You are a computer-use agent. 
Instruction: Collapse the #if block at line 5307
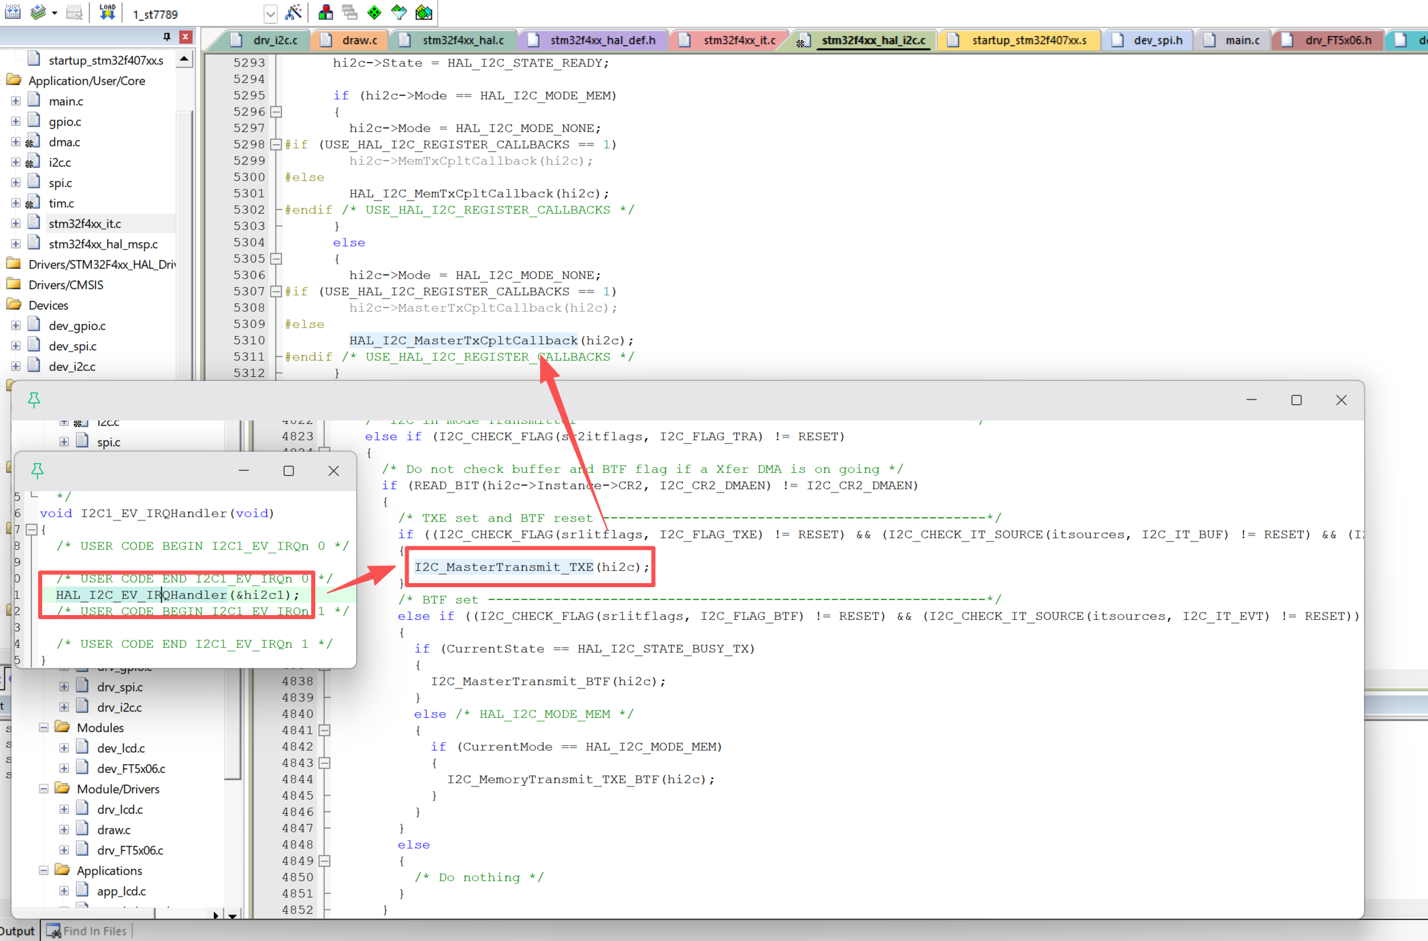[x=276, y=291]
